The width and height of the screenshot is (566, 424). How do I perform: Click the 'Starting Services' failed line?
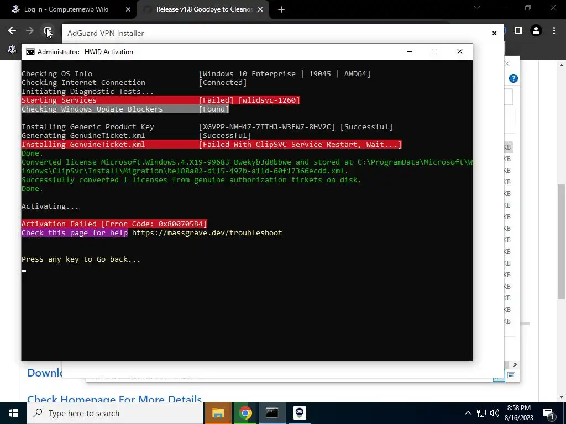[x=161, y=100]
